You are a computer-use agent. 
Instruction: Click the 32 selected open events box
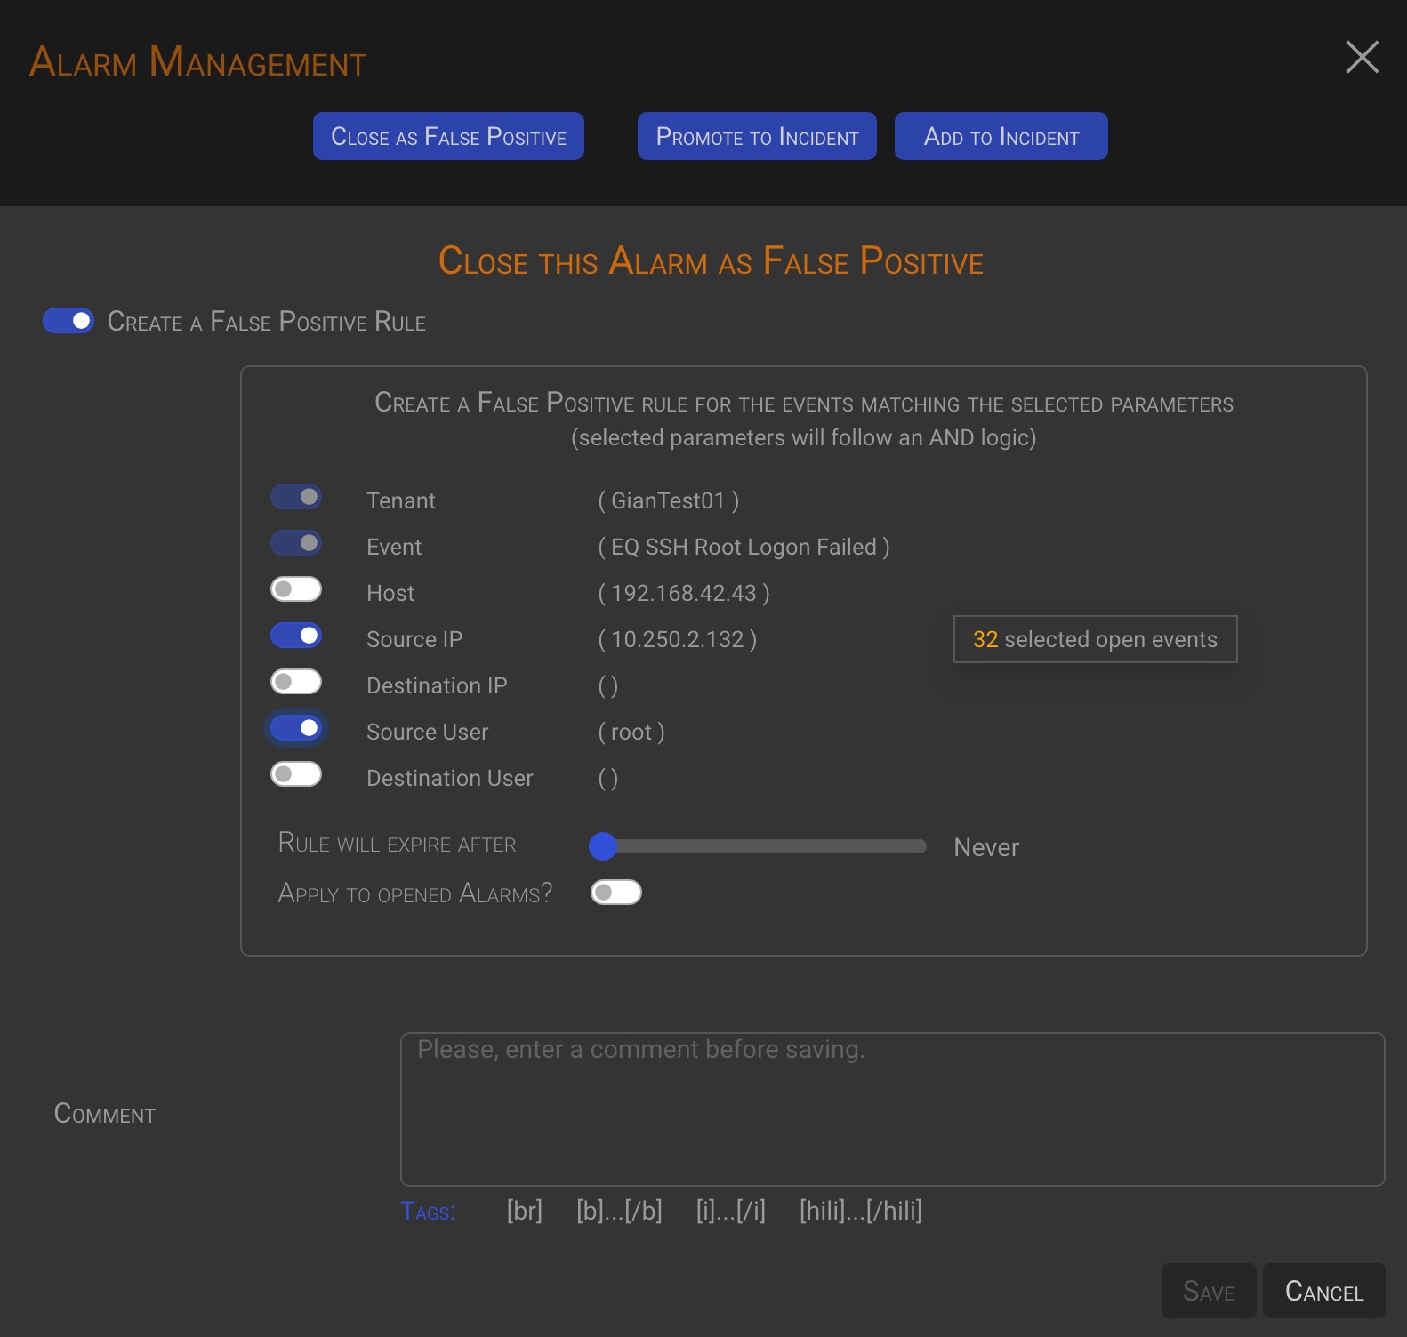(x=1095, y=639)
